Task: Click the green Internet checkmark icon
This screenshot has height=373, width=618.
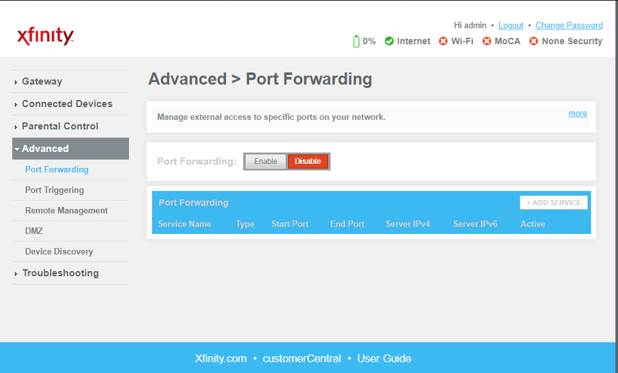Action: (x=389, y=41)
